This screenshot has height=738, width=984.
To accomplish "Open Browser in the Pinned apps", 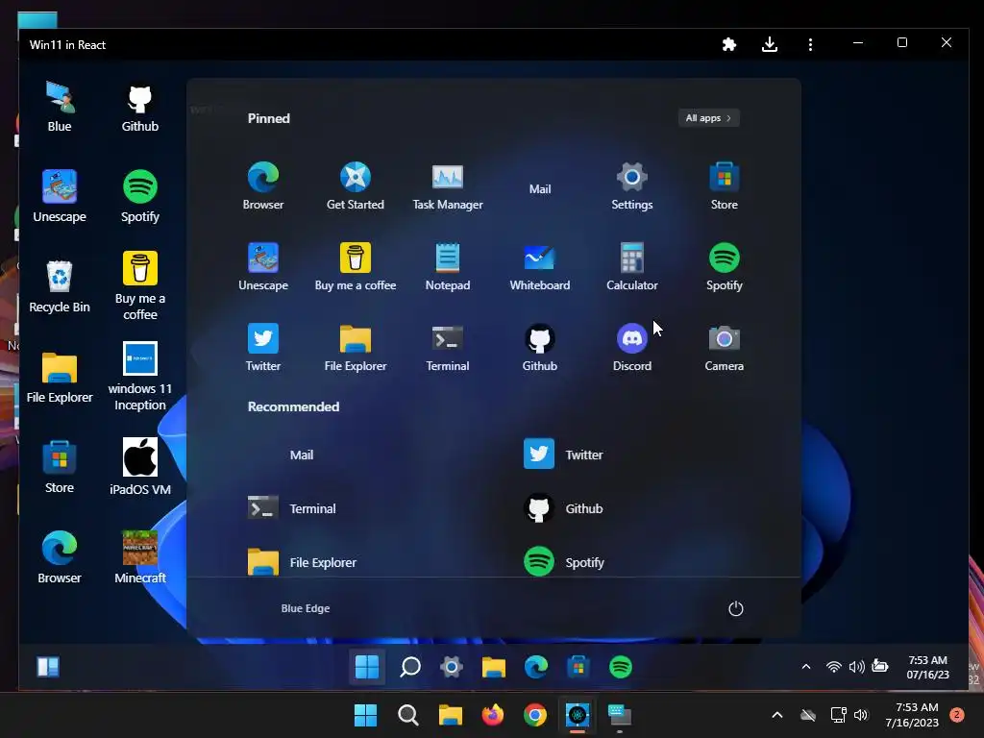I will coord(263,185).
